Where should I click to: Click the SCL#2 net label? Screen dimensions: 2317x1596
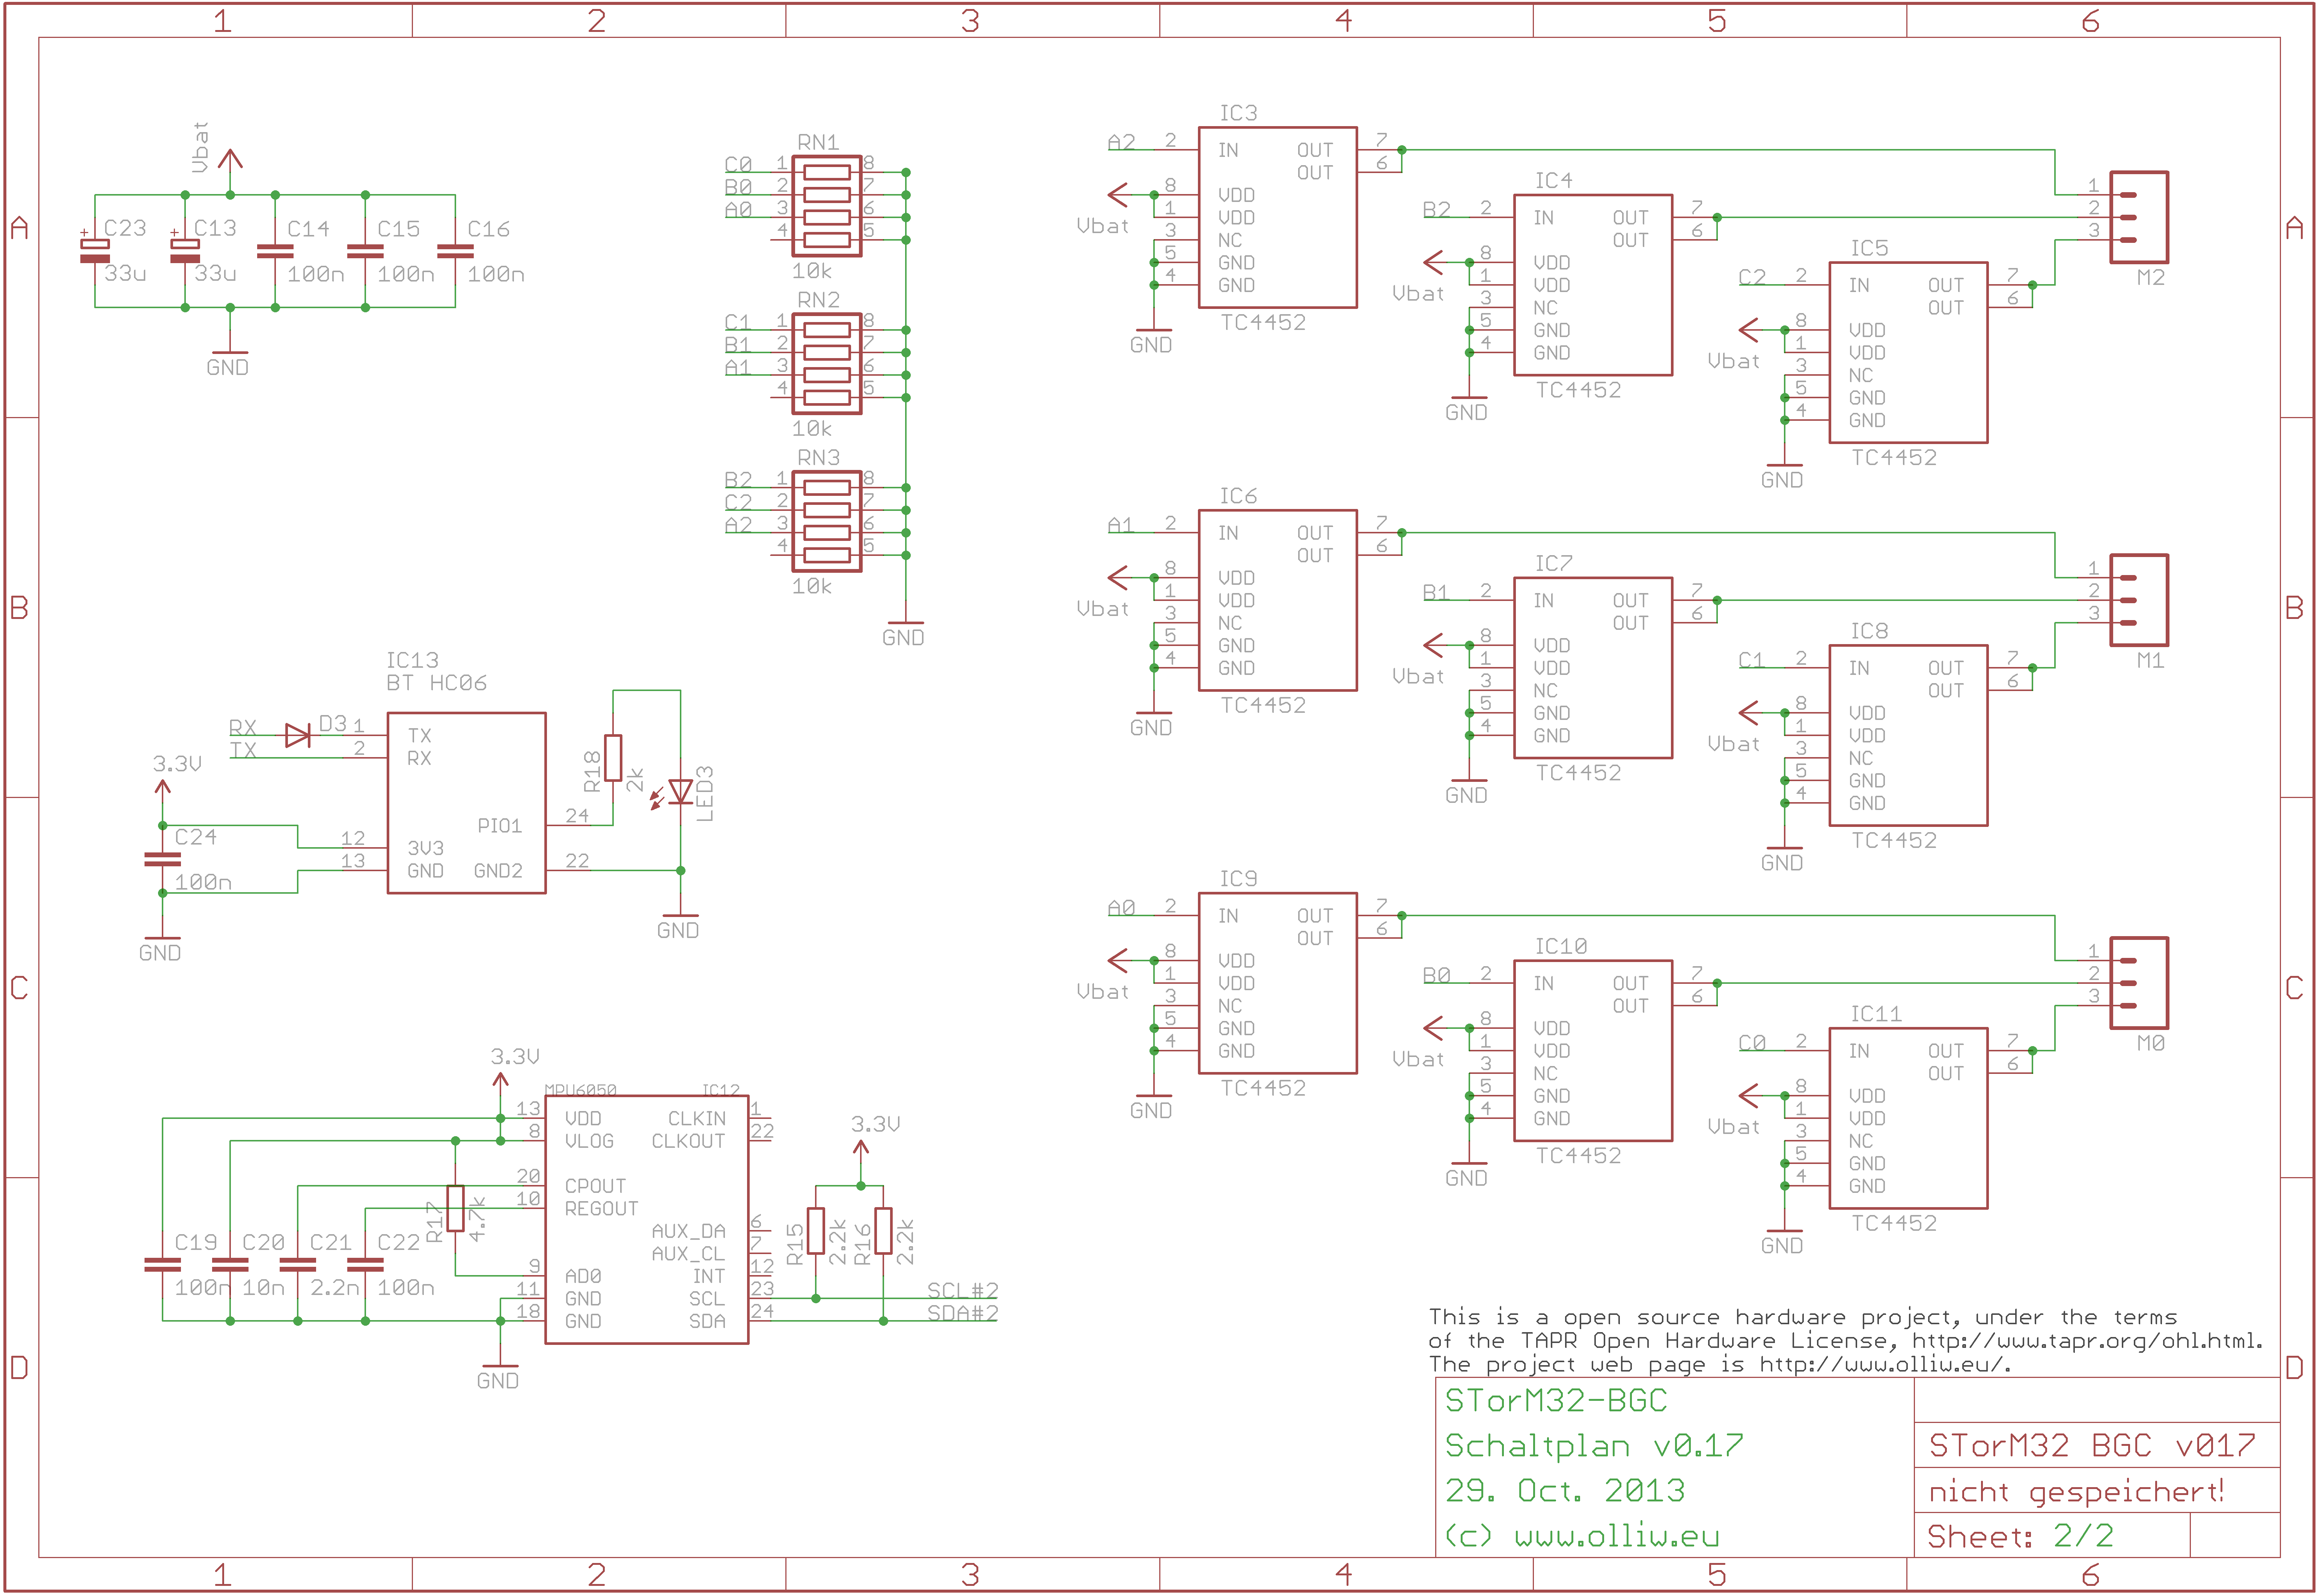coord(962,1290)
